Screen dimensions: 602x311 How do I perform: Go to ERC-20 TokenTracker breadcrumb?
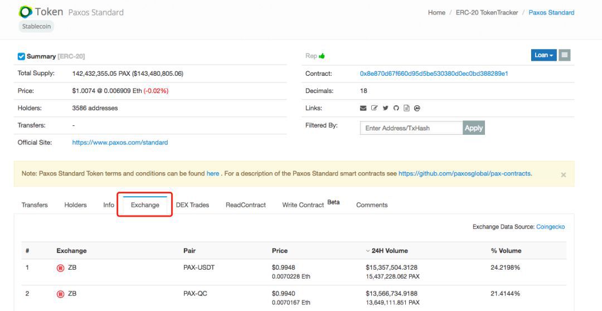[487, 13]
